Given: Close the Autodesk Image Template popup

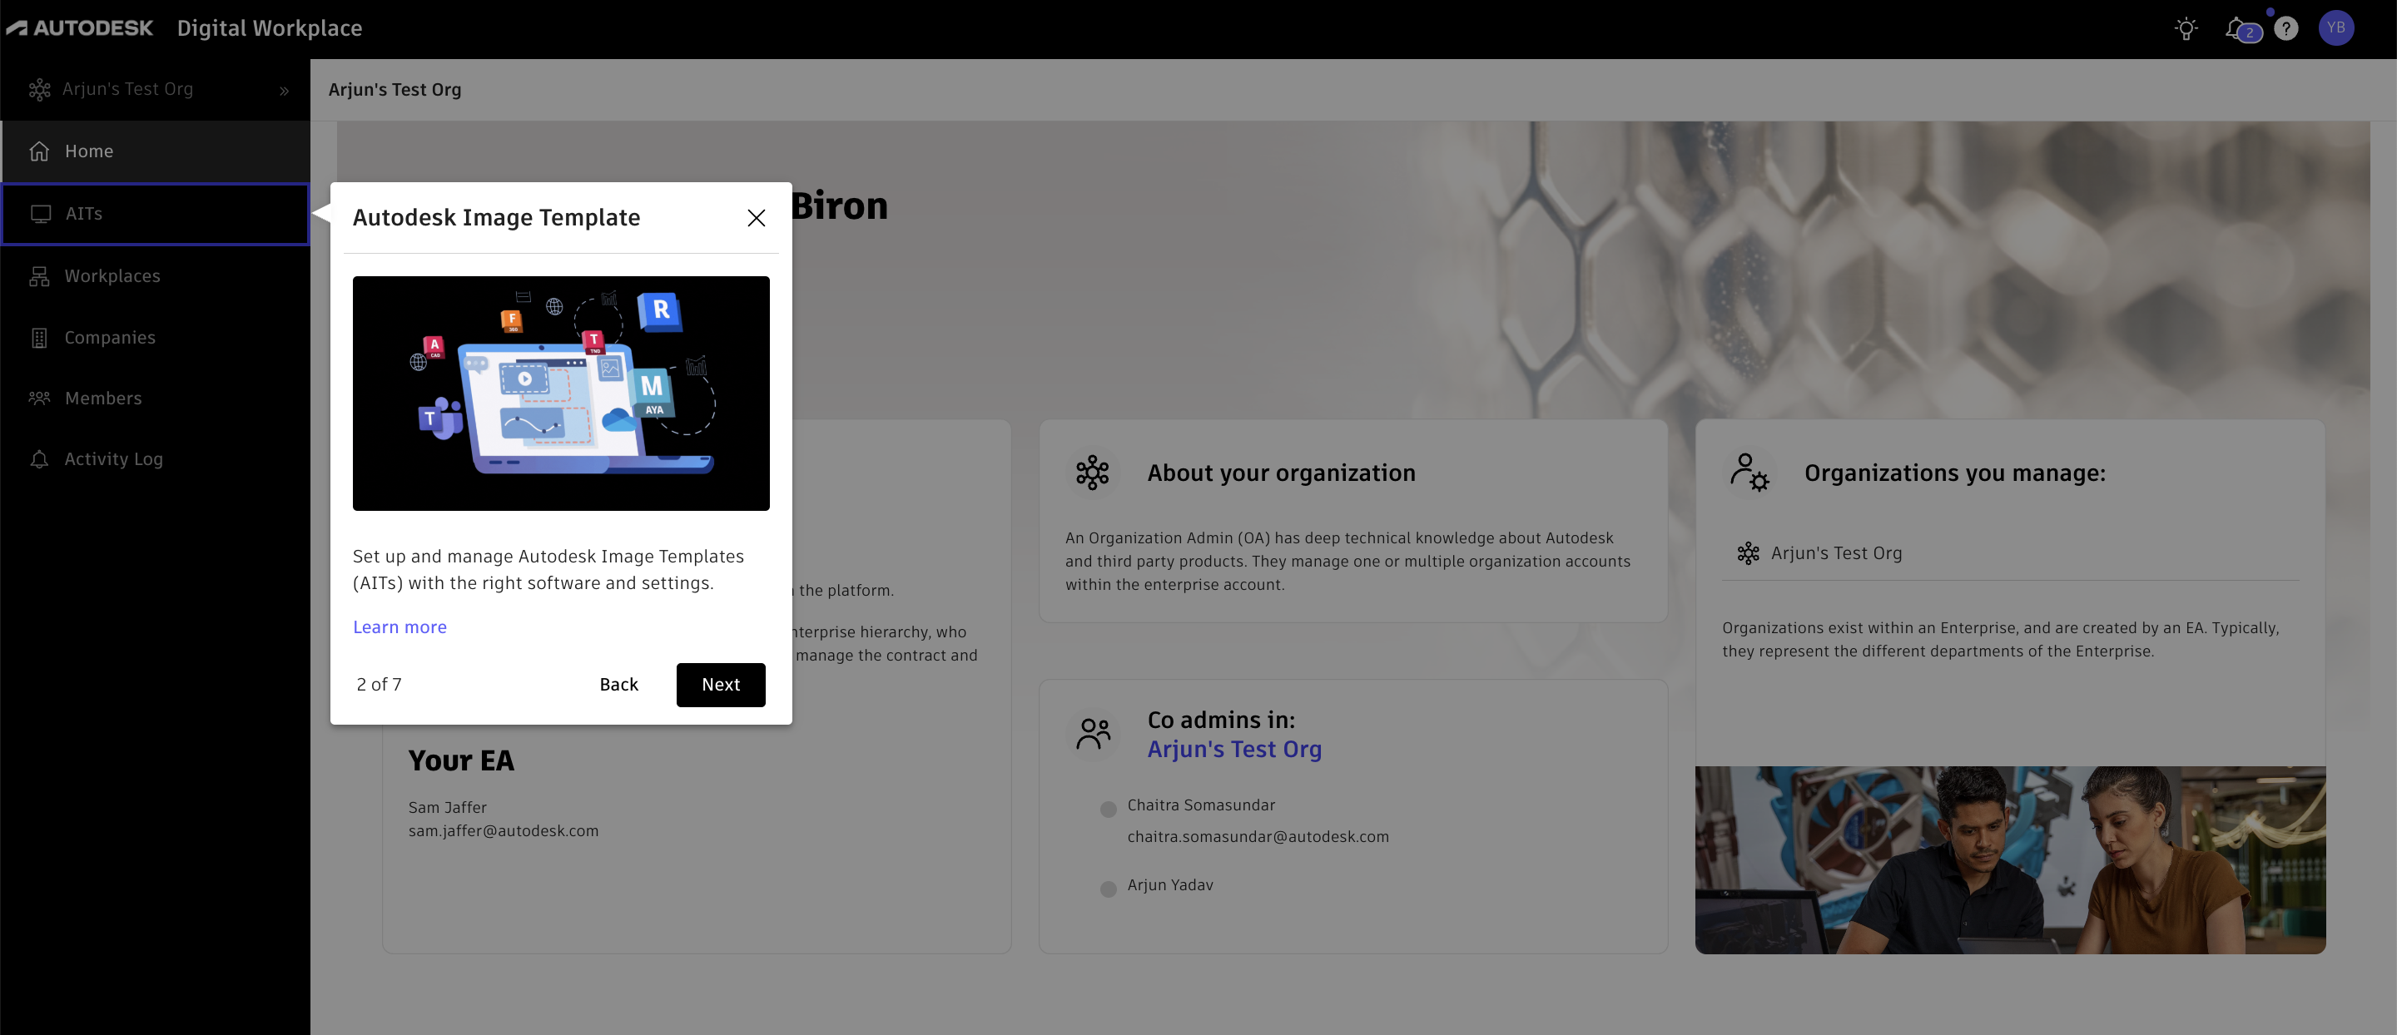Looking at the screenshot, I should click(756, 218).
